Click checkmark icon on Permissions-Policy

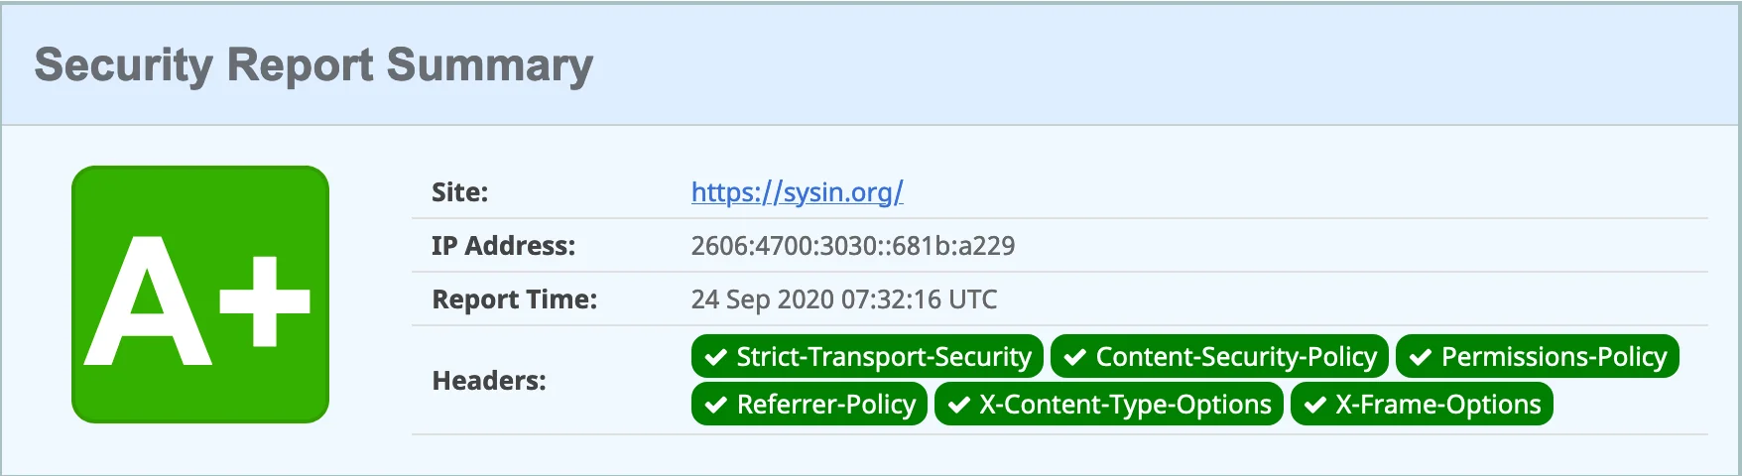pyautogui.click(x=1420, y=357)
